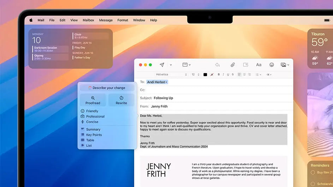The height and width of the screenshot is (187, 333).
Task: Click the Apple logo menu
Action: tap(31, 20)
